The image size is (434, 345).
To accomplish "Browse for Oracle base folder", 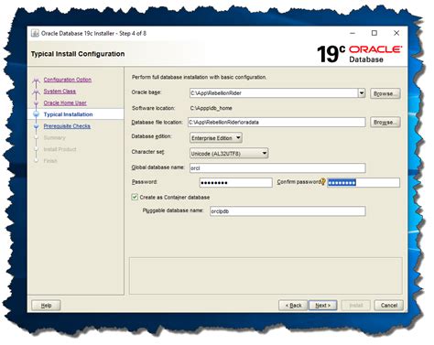I will pyautogui.click(x=385, y=93).
